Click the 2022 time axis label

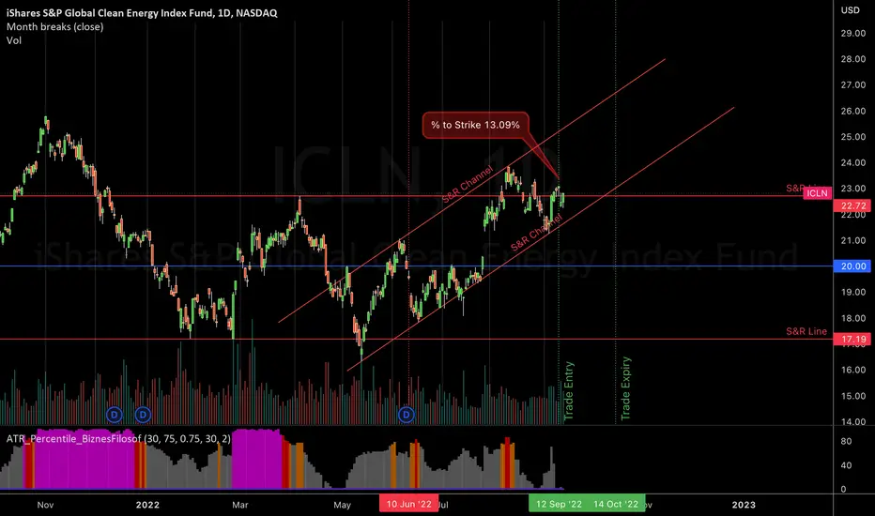(147, 505)
